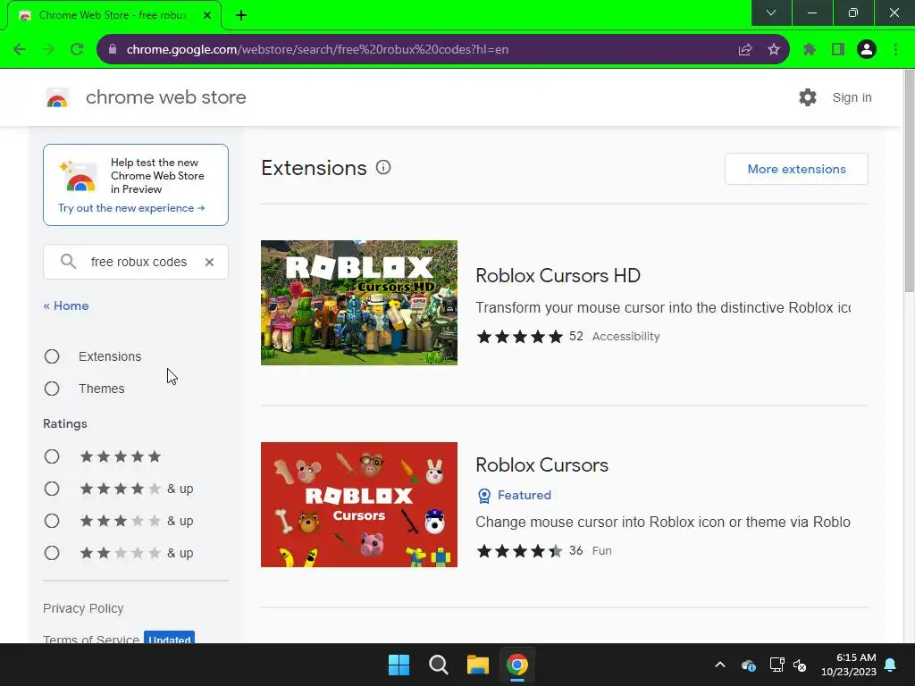
Task: Open Windows taskbar search
Action: [438, 665]
